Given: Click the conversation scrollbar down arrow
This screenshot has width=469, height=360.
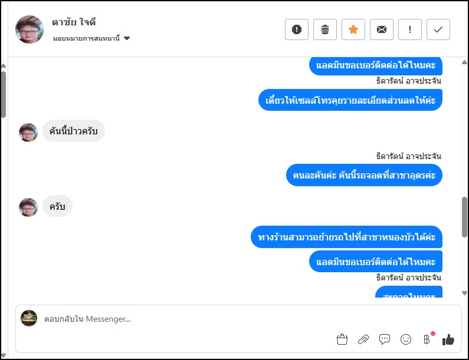Looking at the screenshot, I should pos(465,292).
